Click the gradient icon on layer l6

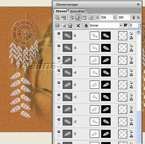tap(131, 33)
